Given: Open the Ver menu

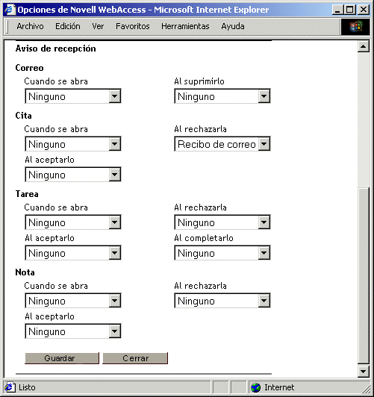Looking at the screenshot, I should point(98,26).
